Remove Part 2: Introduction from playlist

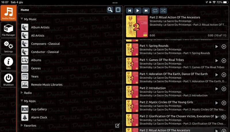224,89
